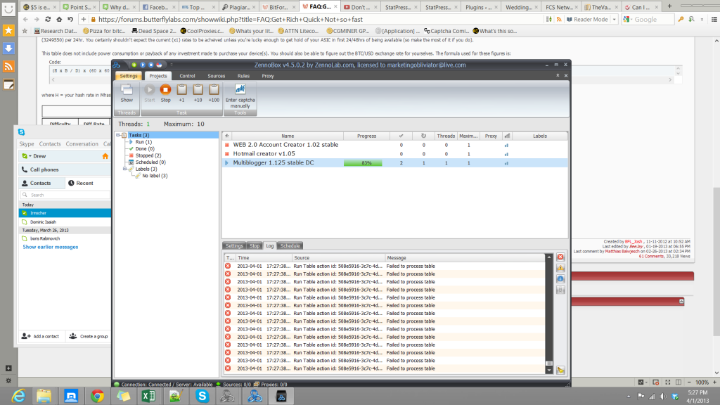Screen dimensions: 720x405
Task: Click Create a group in Skype
Action: click(x=89, y=336)
